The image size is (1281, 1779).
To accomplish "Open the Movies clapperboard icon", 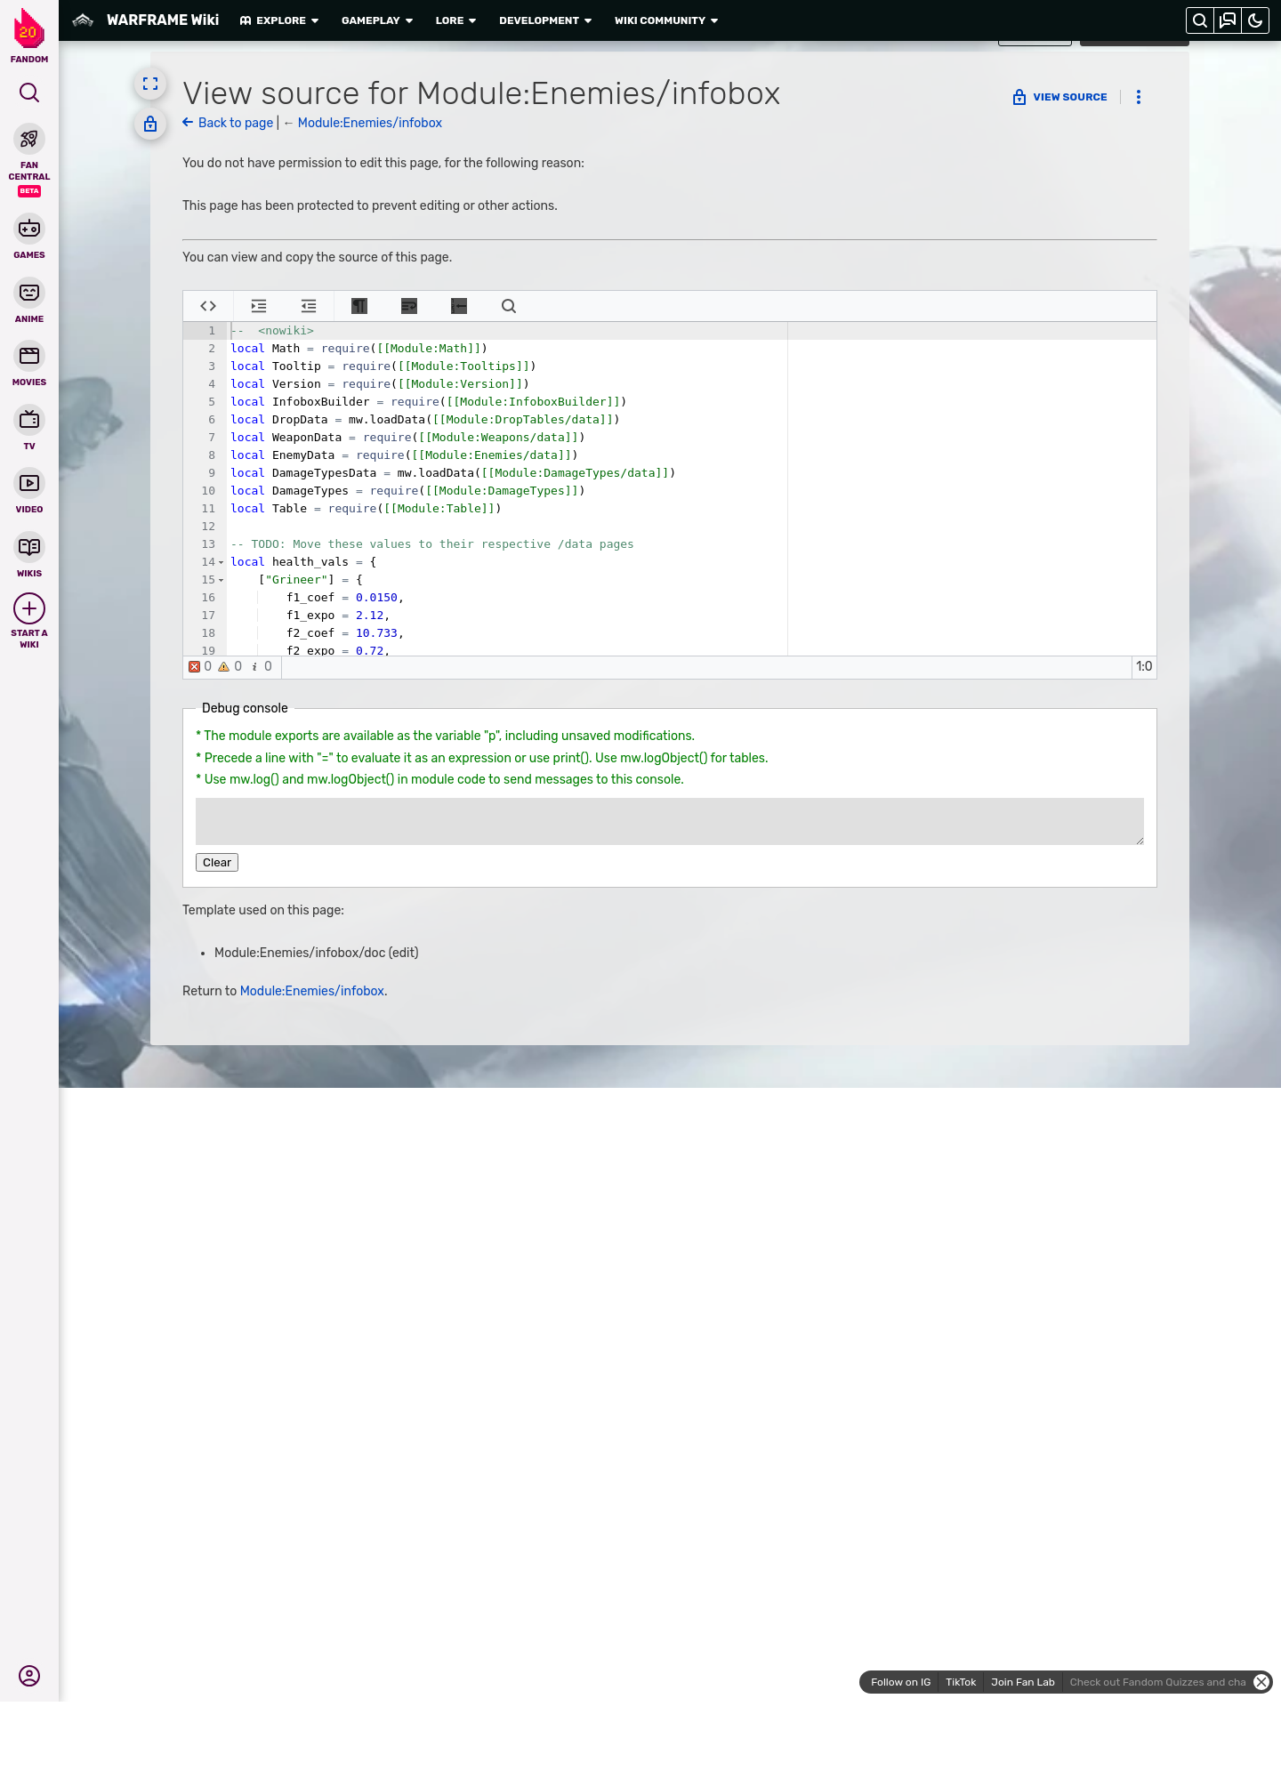I will tap(29, 356).
